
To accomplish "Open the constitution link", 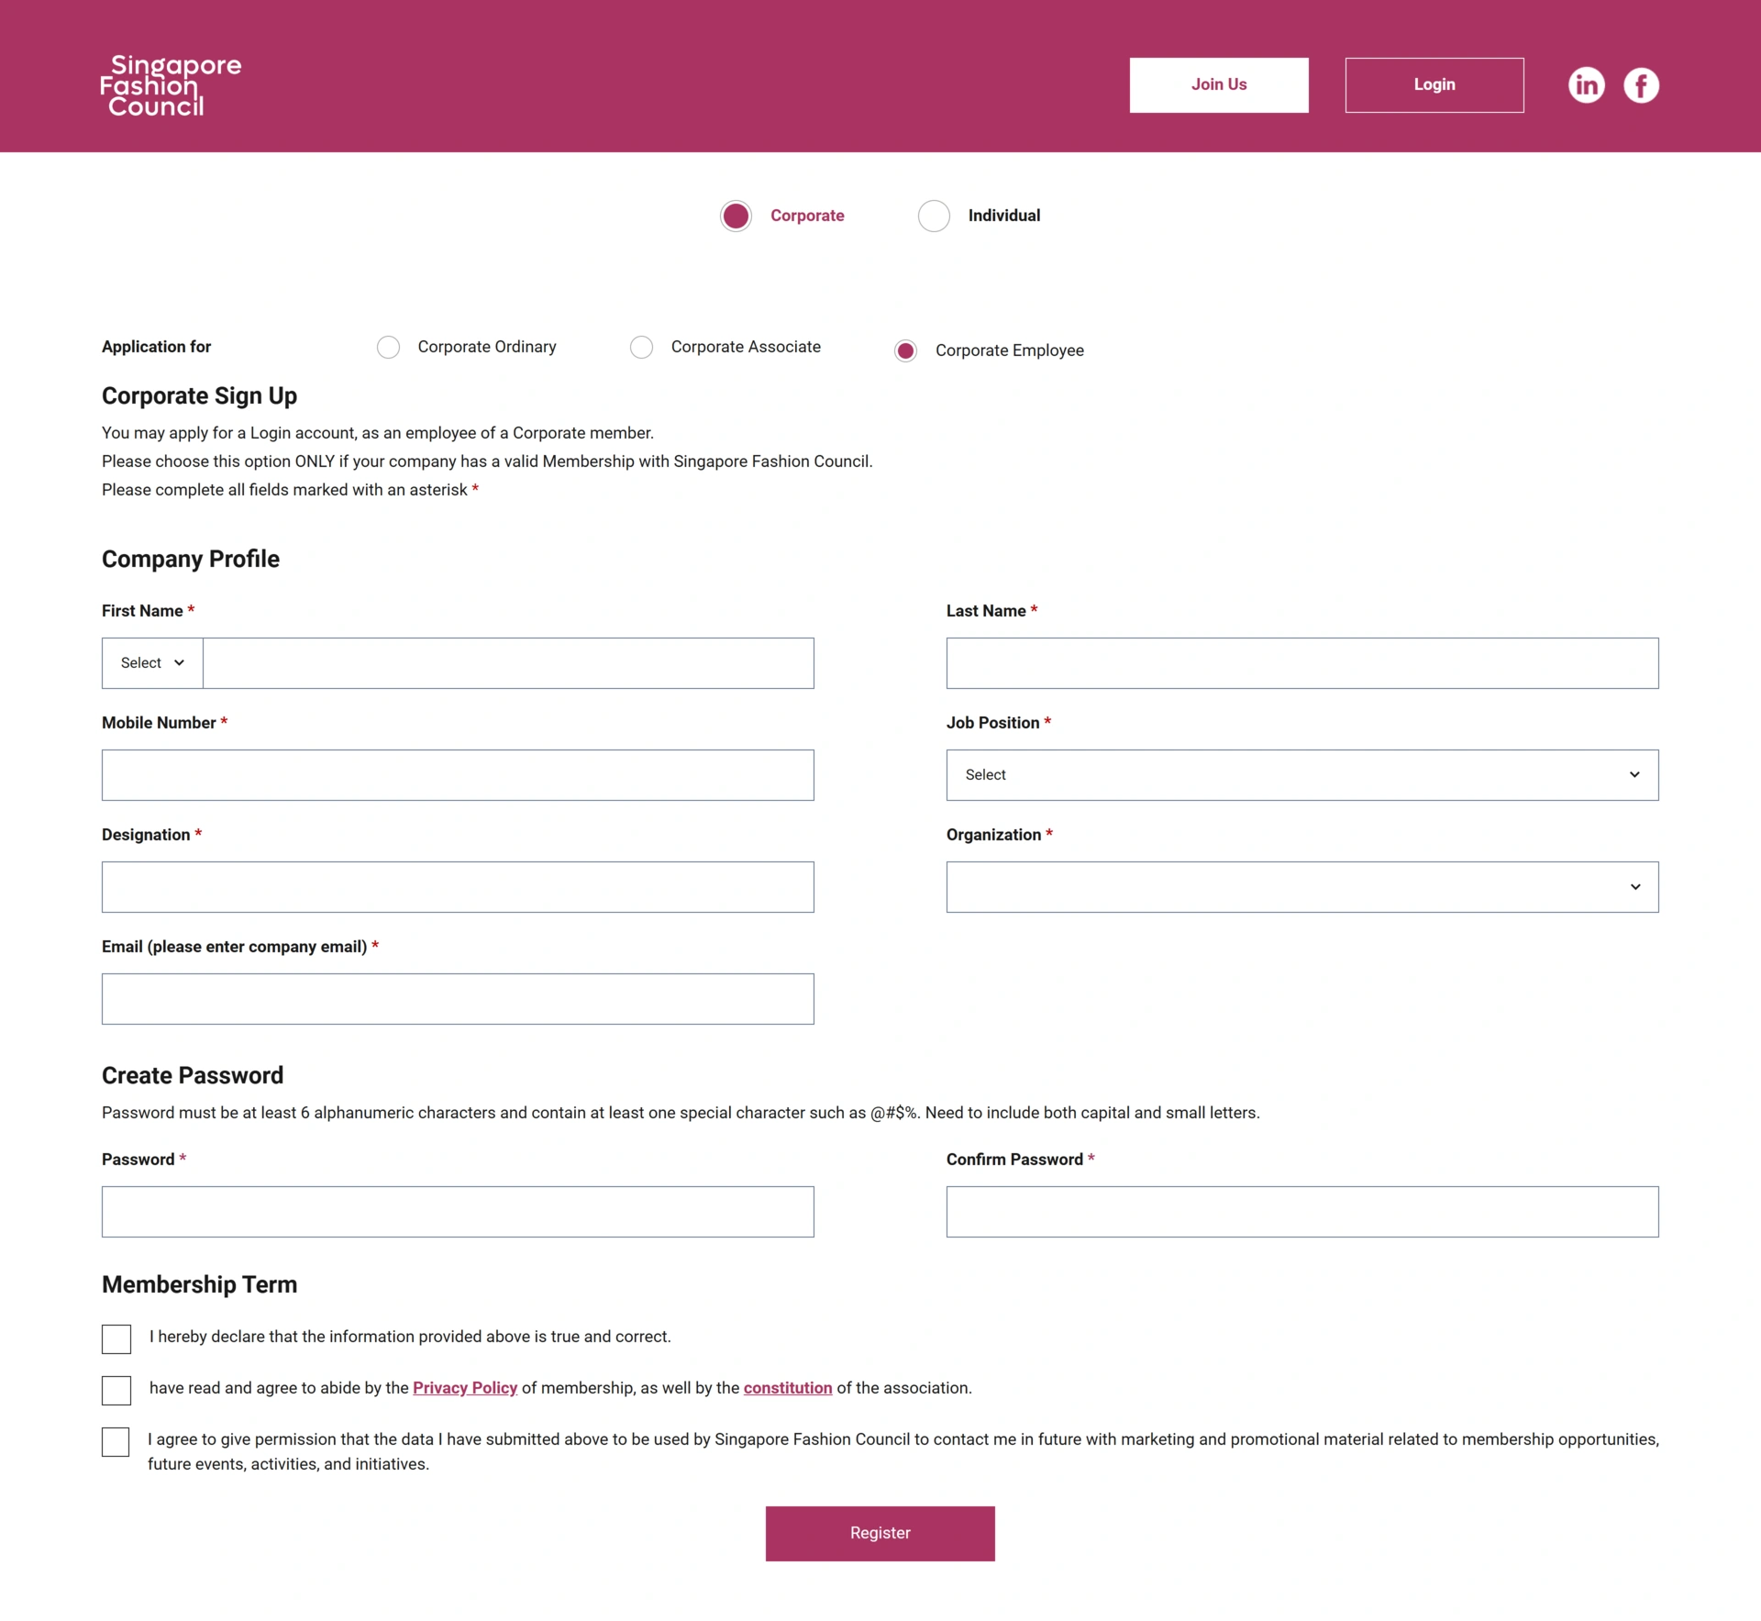I will (x=788, y=1389).
